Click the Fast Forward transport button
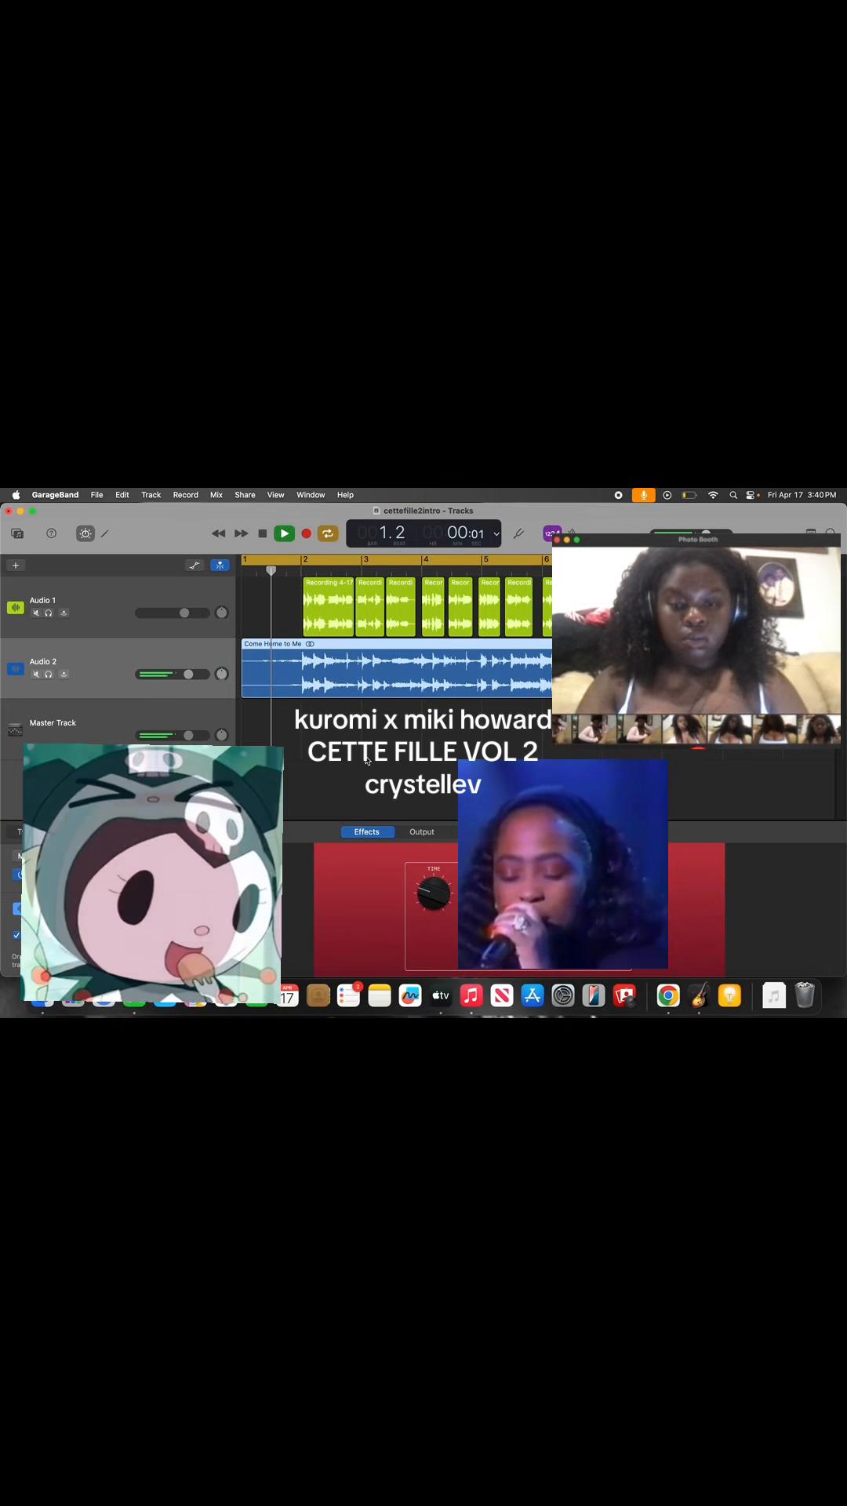This screenshot has width=847, height=1506. coord(242,533)
